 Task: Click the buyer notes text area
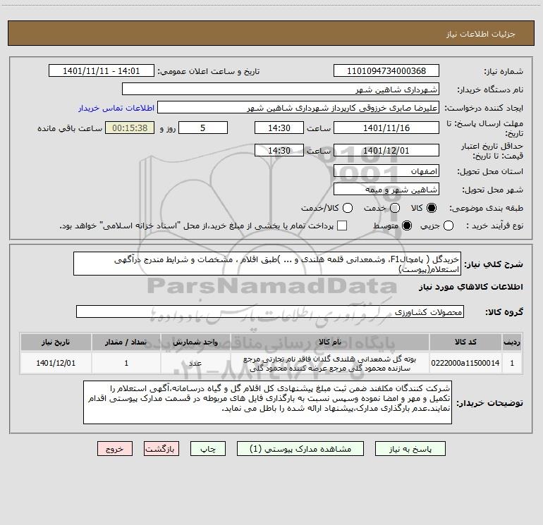(x=267, y=402)
